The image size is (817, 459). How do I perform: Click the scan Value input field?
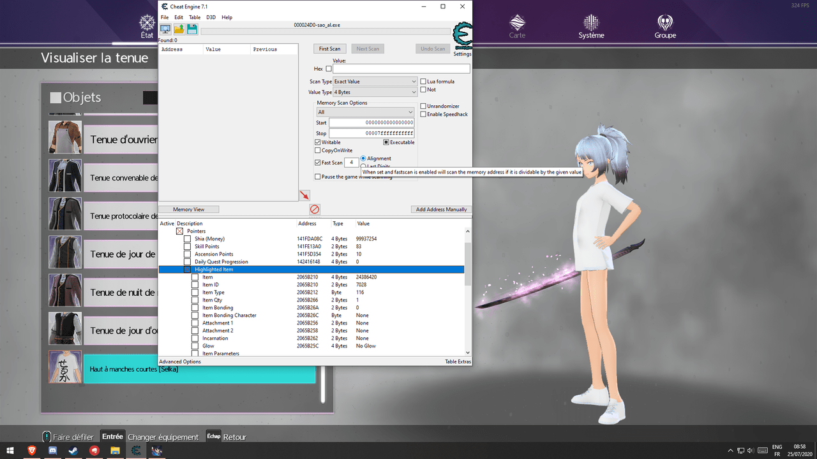click(401, 69)
